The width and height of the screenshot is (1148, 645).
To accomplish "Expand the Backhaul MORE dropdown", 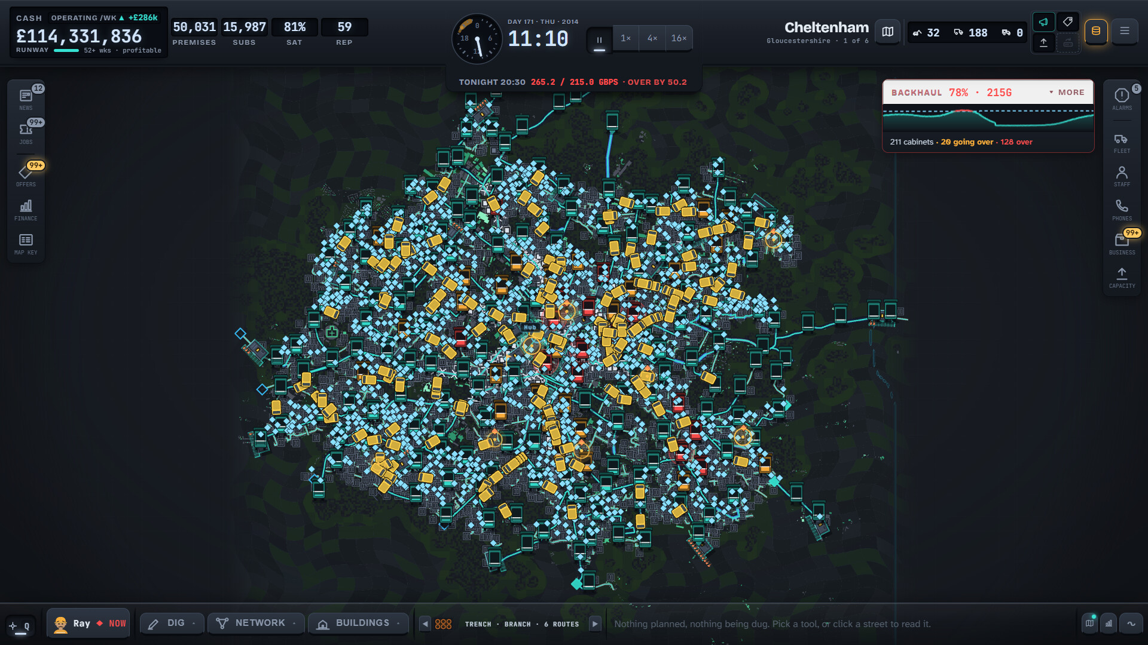I will pos(1067,93).
